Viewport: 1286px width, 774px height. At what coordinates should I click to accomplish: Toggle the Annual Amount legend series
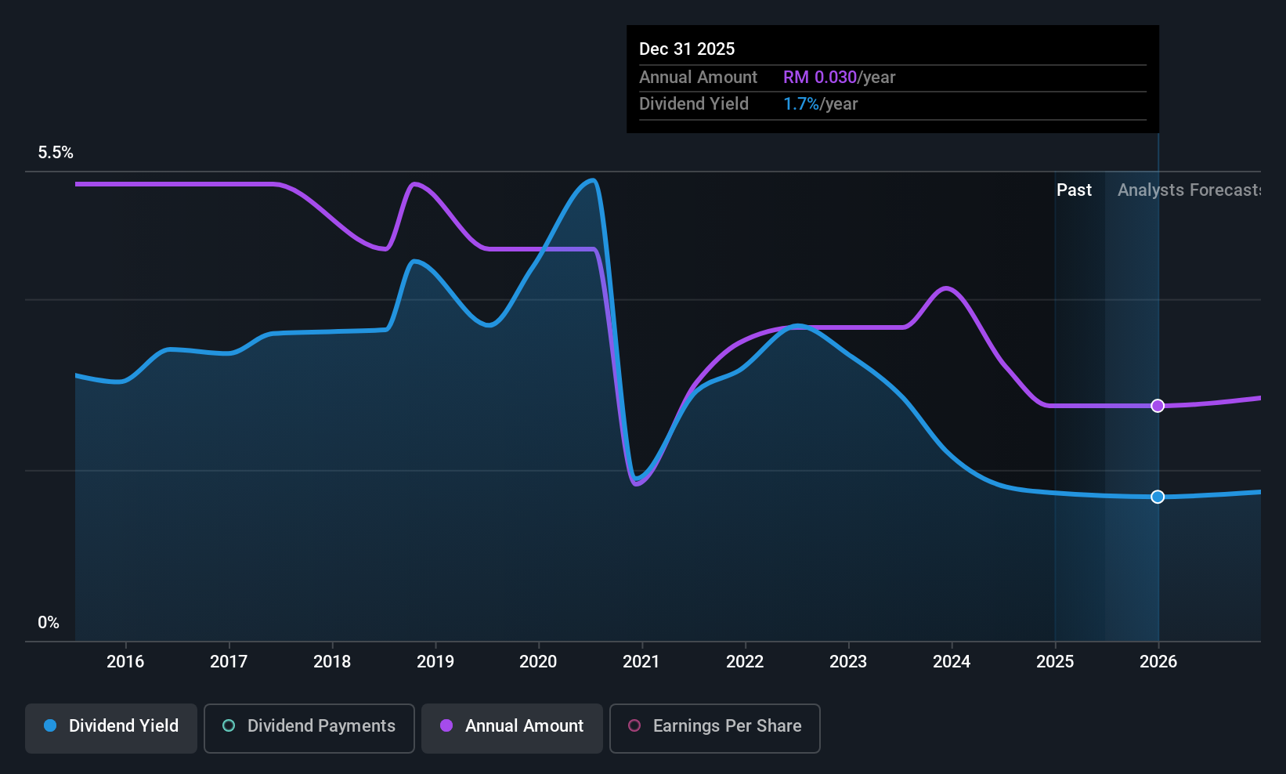[512, 729]
